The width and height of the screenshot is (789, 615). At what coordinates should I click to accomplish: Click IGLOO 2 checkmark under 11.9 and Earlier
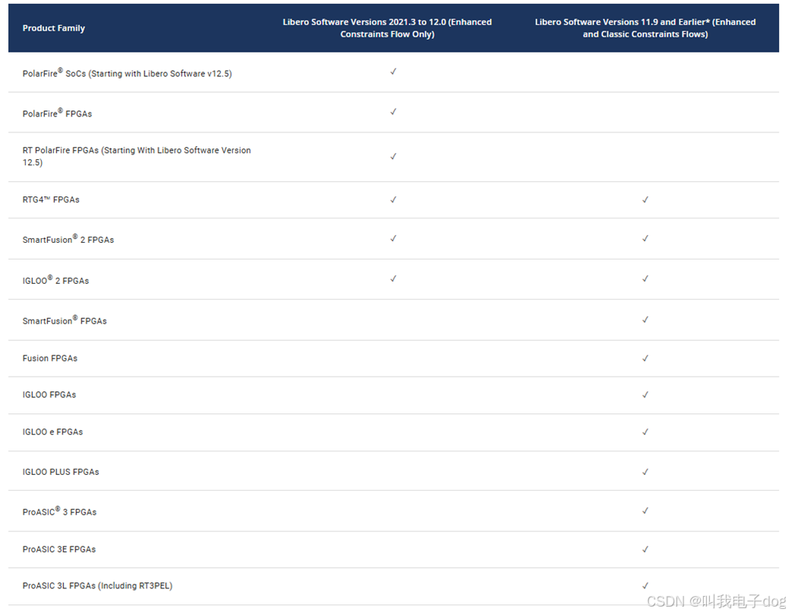pos(645,279)
